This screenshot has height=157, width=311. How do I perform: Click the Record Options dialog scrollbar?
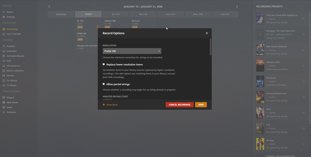point(210,47)
